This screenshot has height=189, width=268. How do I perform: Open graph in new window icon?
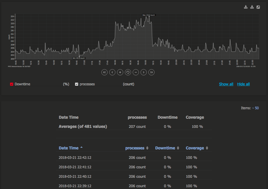pos(258,7)
